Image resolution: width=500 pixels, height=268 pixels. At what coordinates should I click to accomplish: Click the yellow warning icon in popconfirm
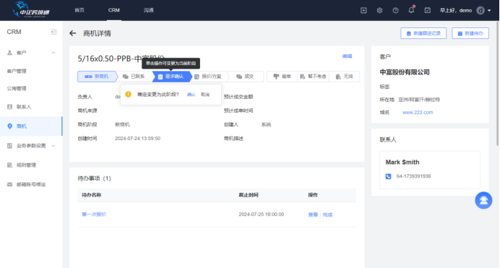[128, 95]
